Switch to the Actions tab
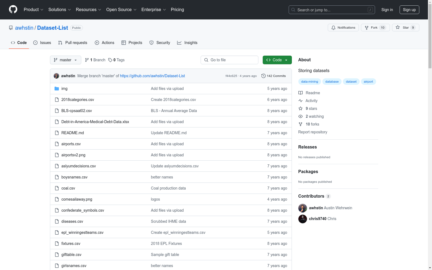 (x=104, y=43)
